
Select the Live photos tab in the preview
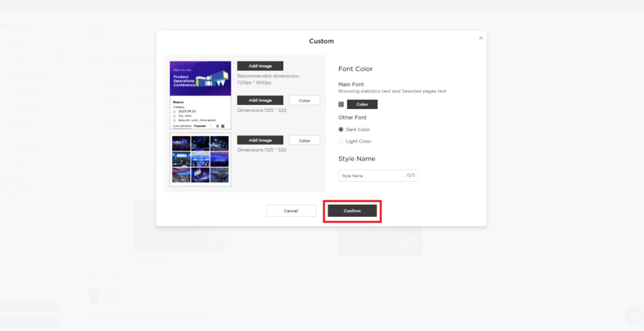[x=182, y=126]
